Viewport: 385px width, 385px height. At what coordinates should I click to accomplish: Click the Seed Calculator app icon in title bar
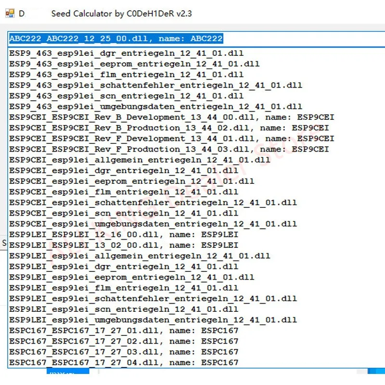pyautogui.click(x=10, y=13)
